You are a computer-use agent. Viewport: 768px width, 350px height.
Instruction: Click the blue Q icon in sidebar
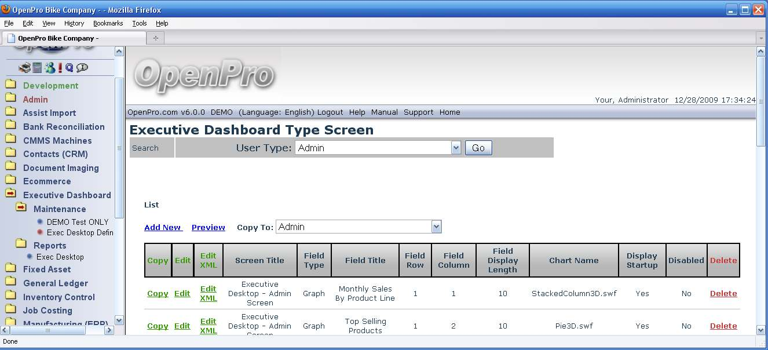click(x=70, y=68)
